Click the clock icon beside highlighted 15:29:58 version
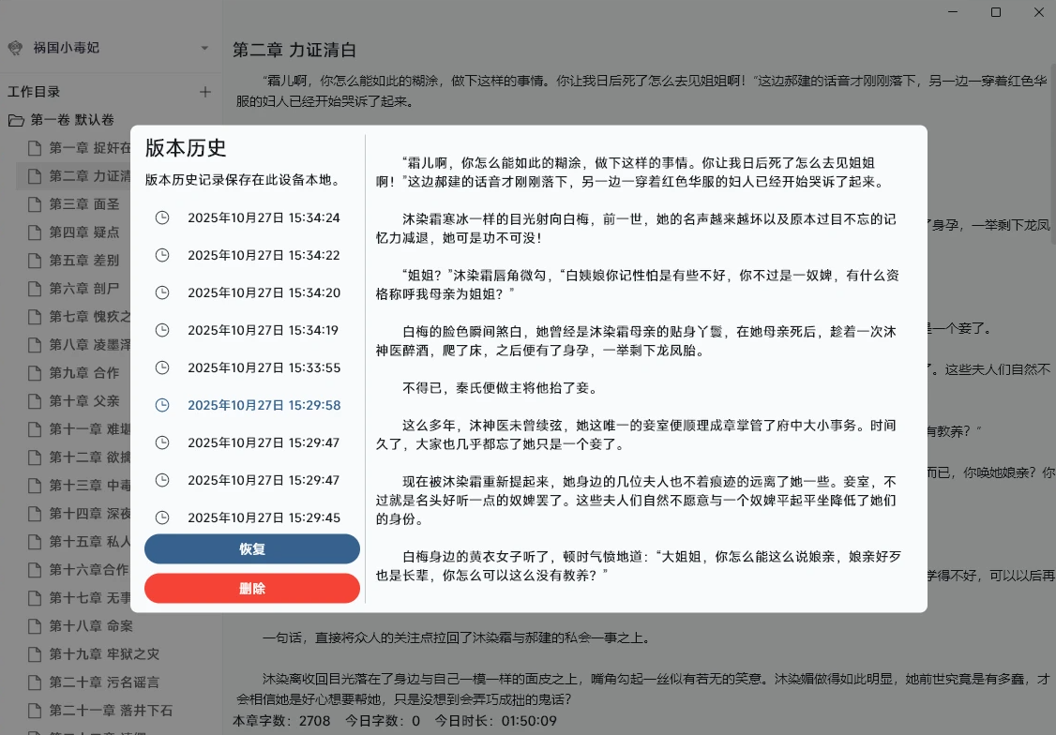Screen dimensions: 1056x735 pyautogui.click(x=162, y=405)
